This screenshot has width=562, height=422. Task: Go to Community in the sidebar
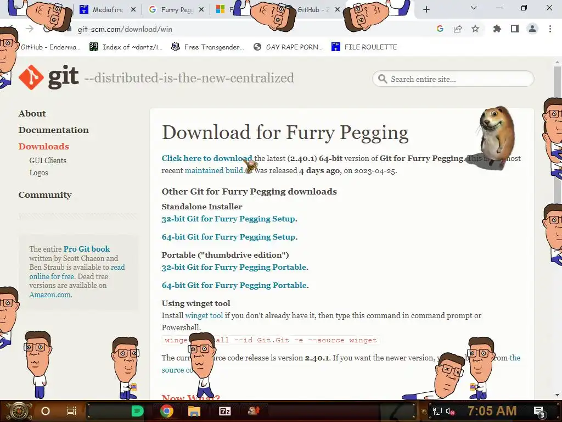(x=45, y=195)
